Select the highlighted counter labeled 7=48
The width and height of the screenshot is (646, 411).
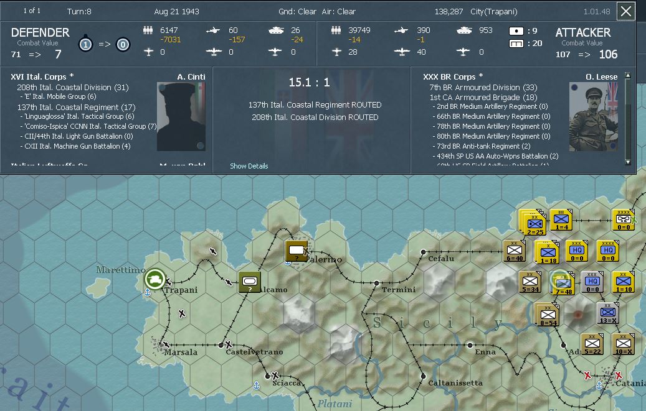[x=563, y=284]
